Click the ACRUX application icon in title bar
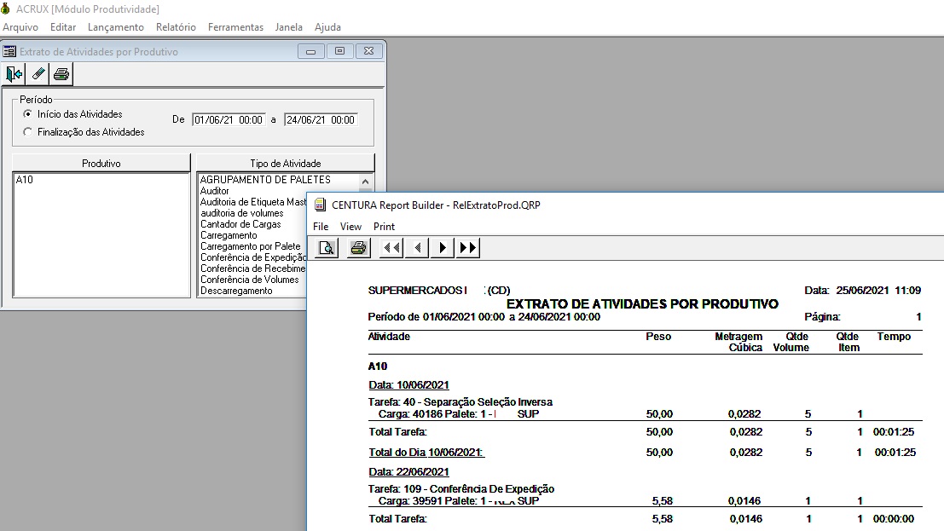Image resolution: width=944 pixels, height=531 pixels. point(5,9)
